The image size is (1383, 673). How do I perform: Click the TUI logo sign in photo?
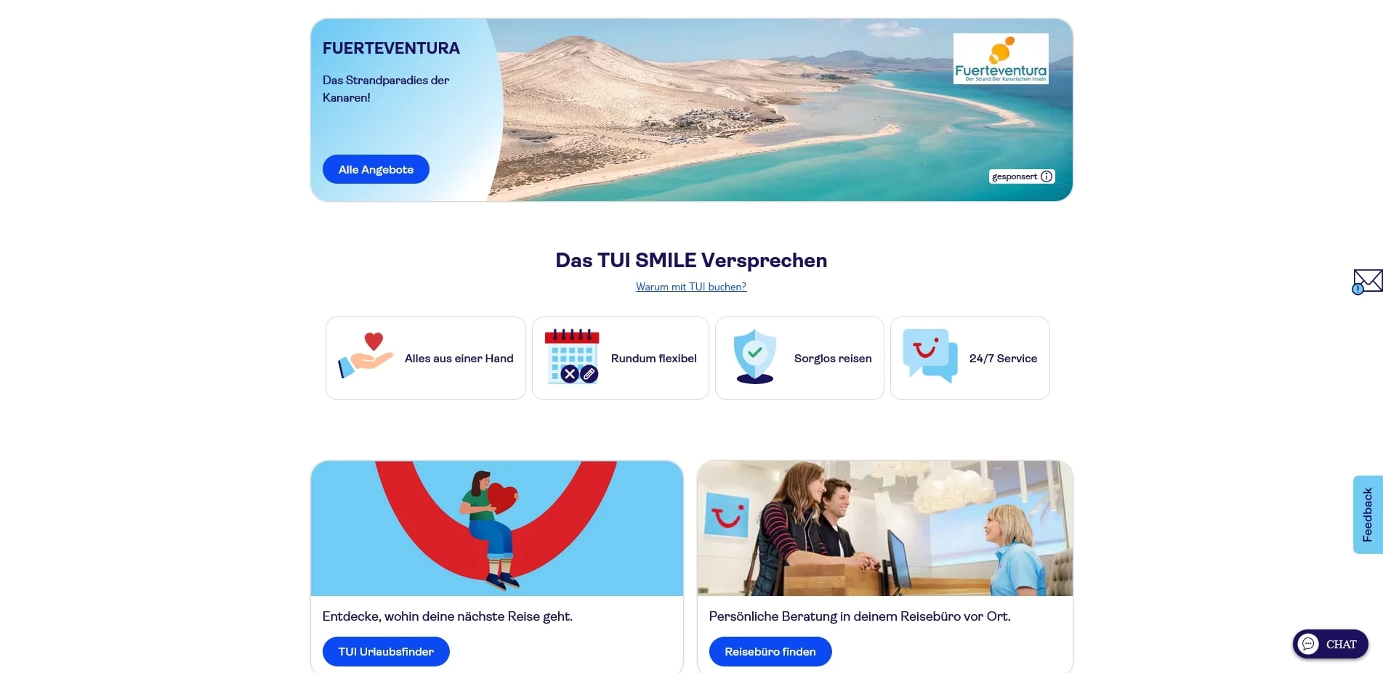pos(727,515)
